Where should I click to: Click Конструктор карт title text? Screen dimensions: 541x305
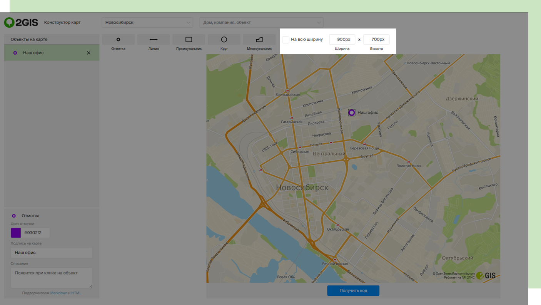click(62, 22)
